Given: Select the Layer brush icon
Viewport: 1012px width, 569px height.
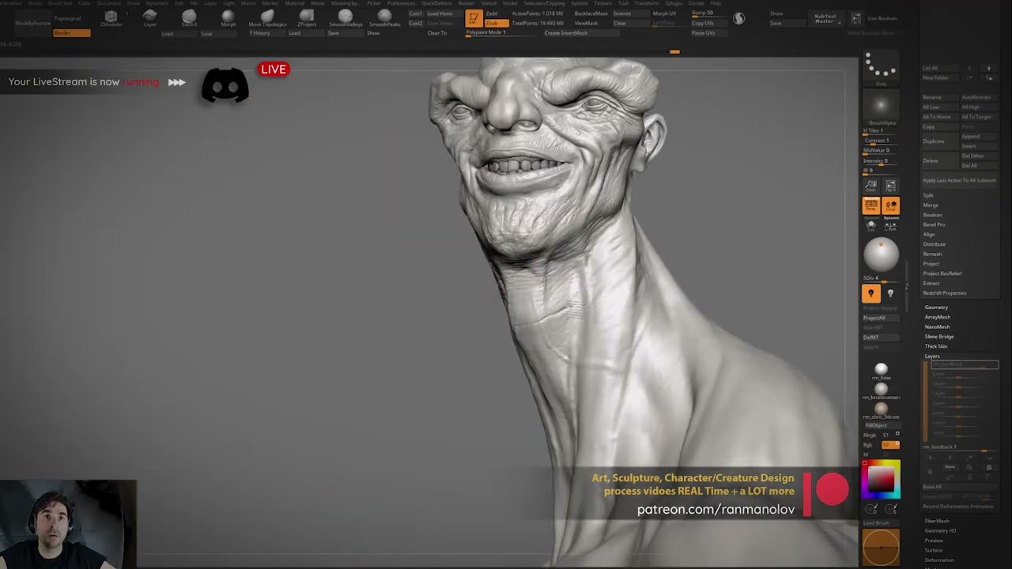Looking at the screenshot, I should [150, 18].
